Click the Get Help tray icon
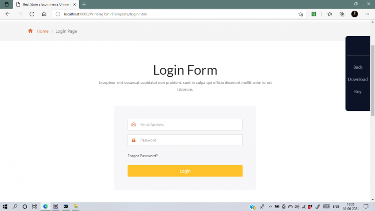The image size is (375, 211). point(253,207)
